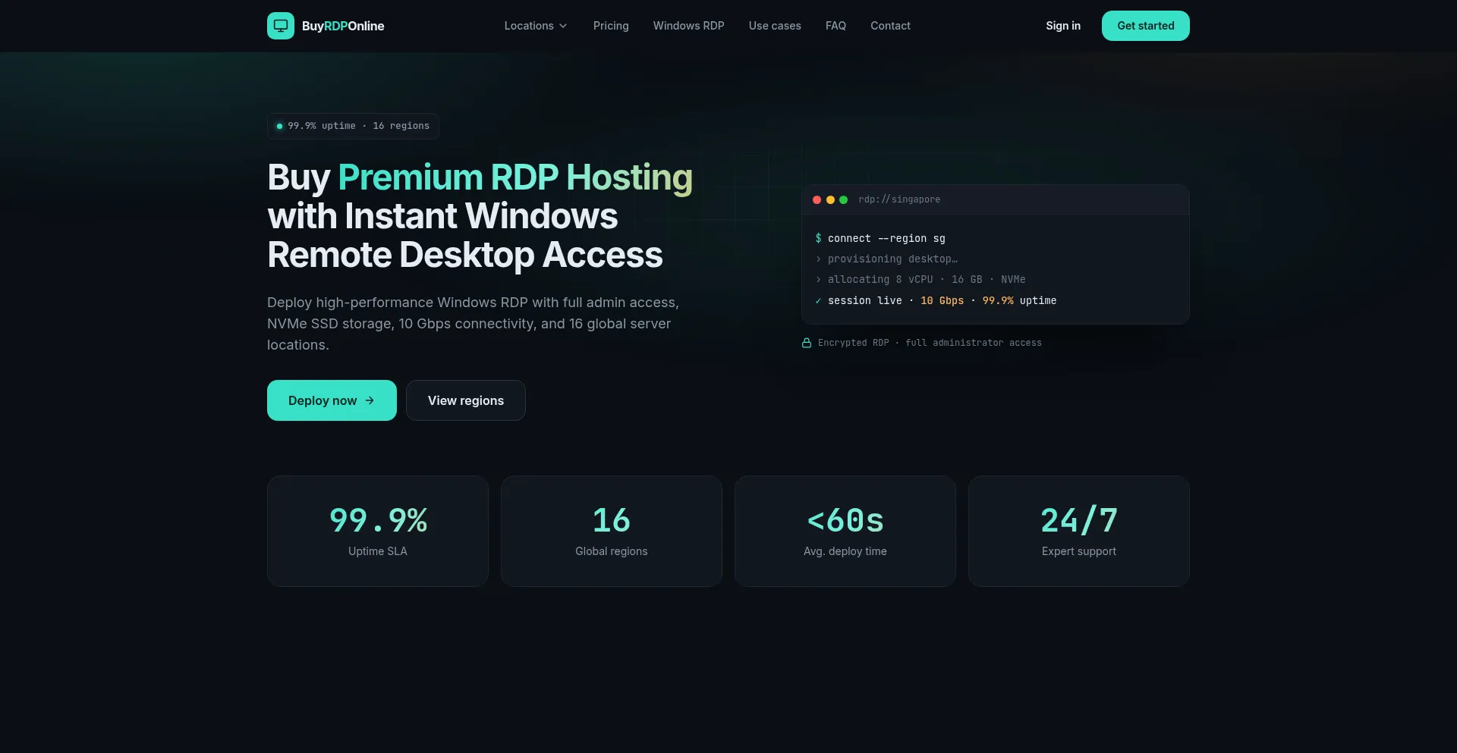Click the checkmark before session live
Viewport: 1457px width, 753px height.
[818, 301]
